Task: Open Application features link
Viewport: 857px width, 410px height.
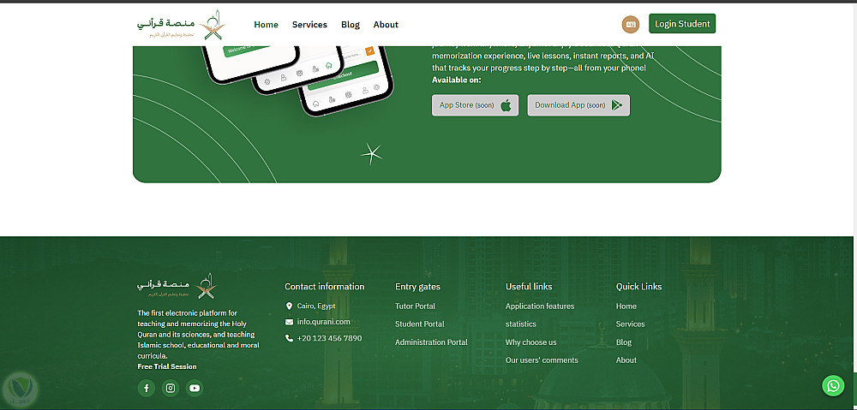Action: coord(540,306)
